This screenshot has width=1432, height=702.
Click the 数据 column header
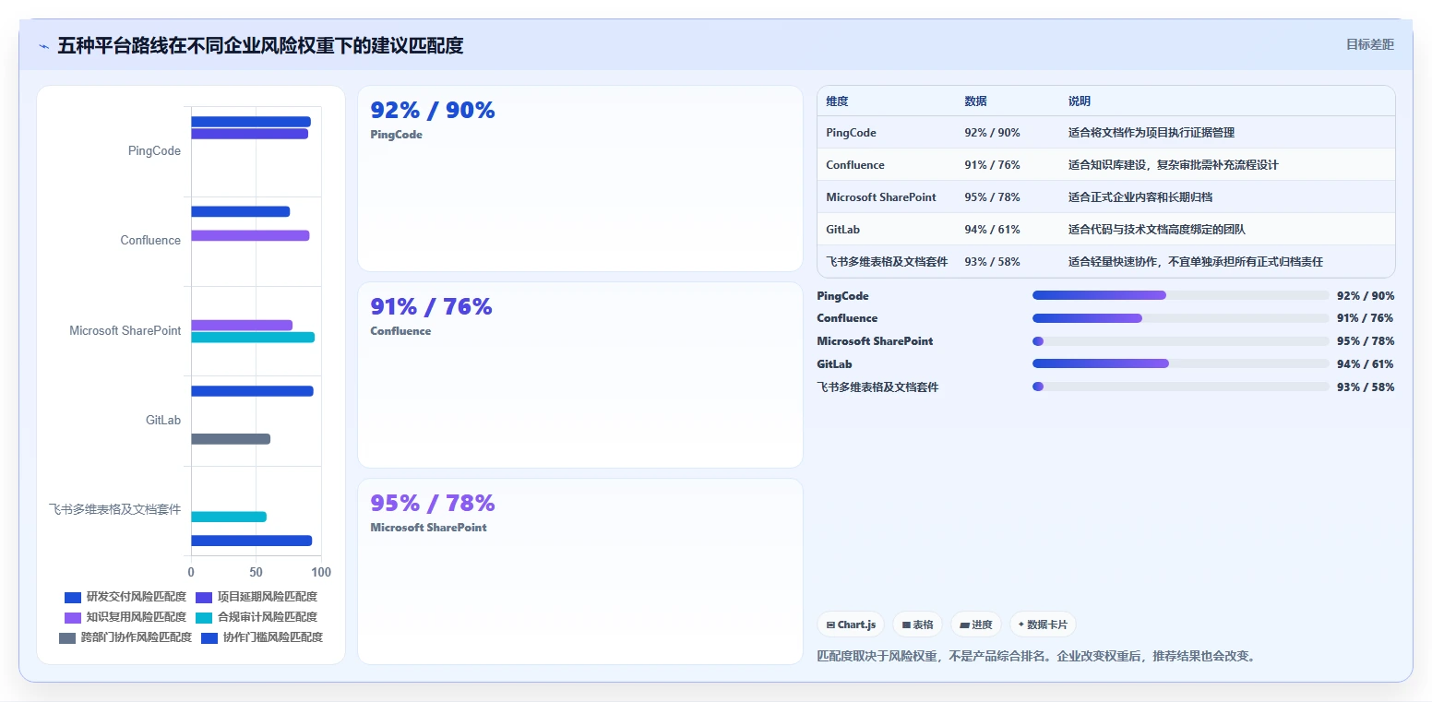pos(975,101)
